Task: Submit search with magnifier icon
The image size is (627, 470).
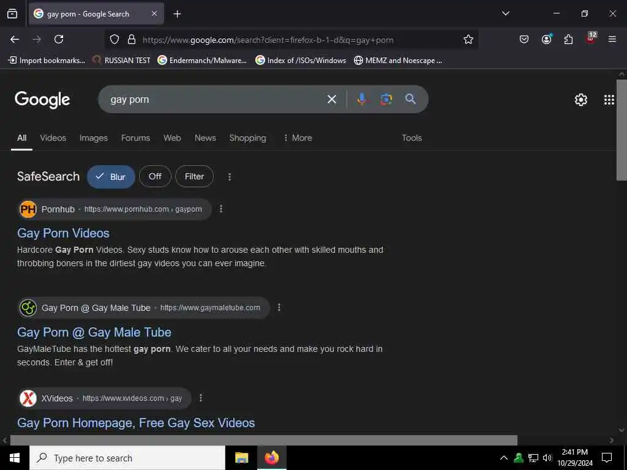Action: pyautogui.click(x=410, y=99)
